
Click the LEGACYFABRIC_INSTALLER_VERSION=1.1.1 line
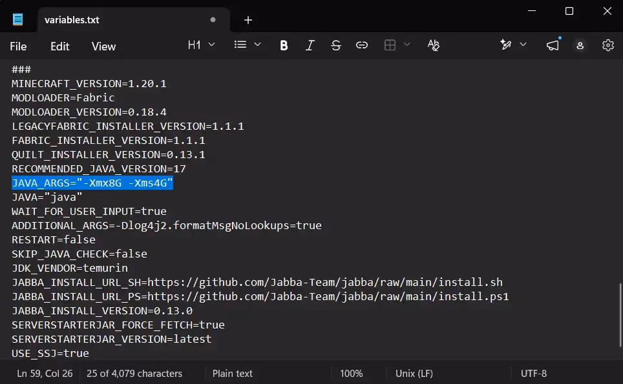127,126
